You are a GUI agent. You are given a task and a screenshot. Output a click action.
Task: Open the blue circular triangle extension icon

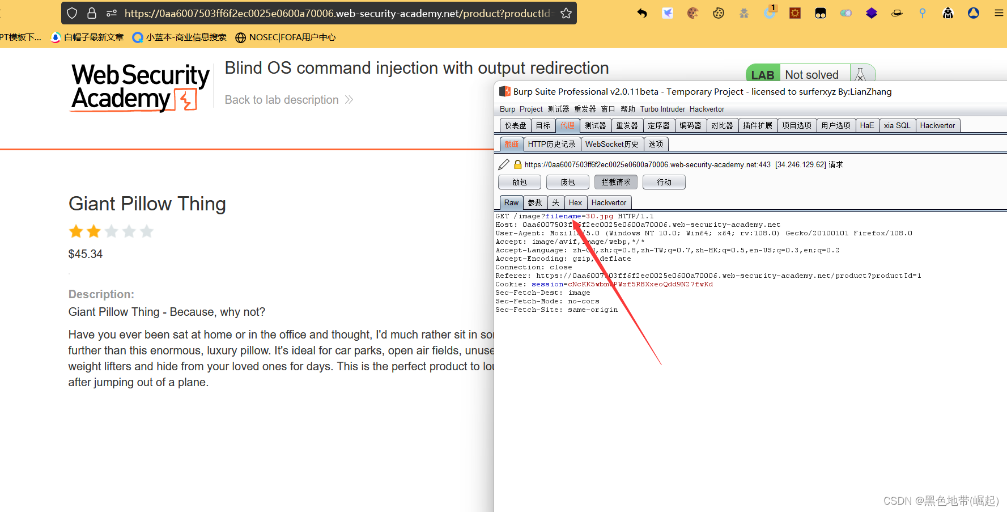pos(974,13)
